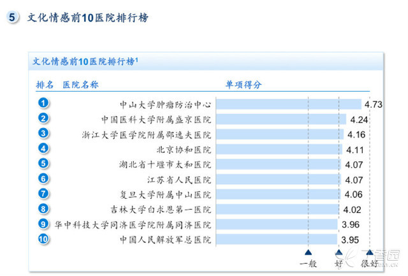Click the score bar for 中山大学肿瘤防治中心

point(289,104)
